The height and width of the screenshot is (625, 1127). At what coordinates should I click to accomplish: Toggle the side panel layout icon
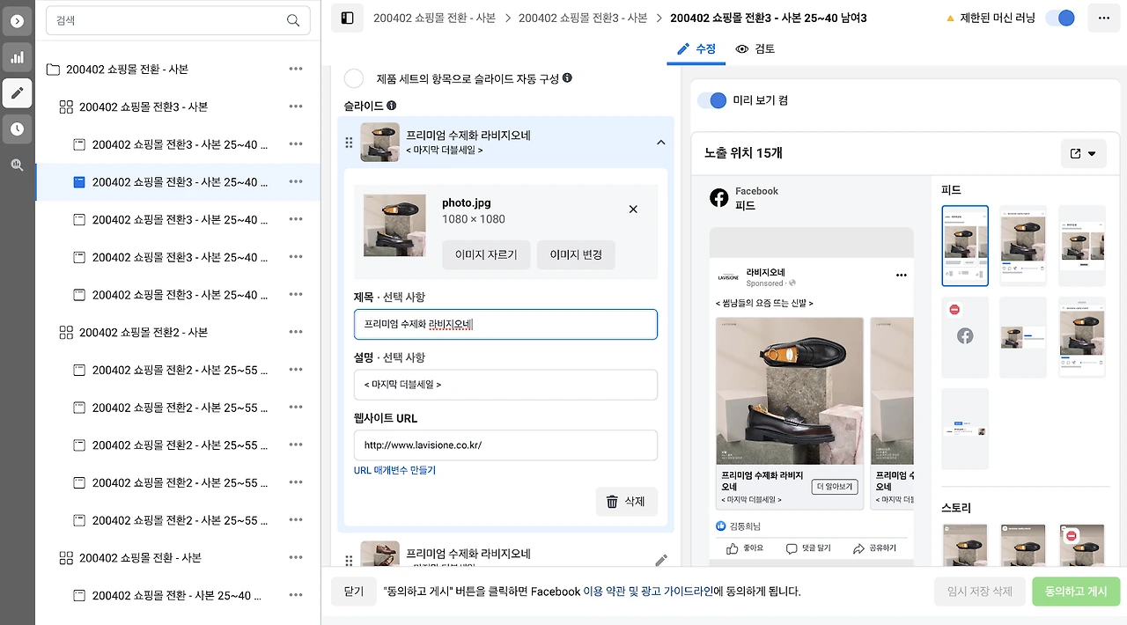pos(347,18)
